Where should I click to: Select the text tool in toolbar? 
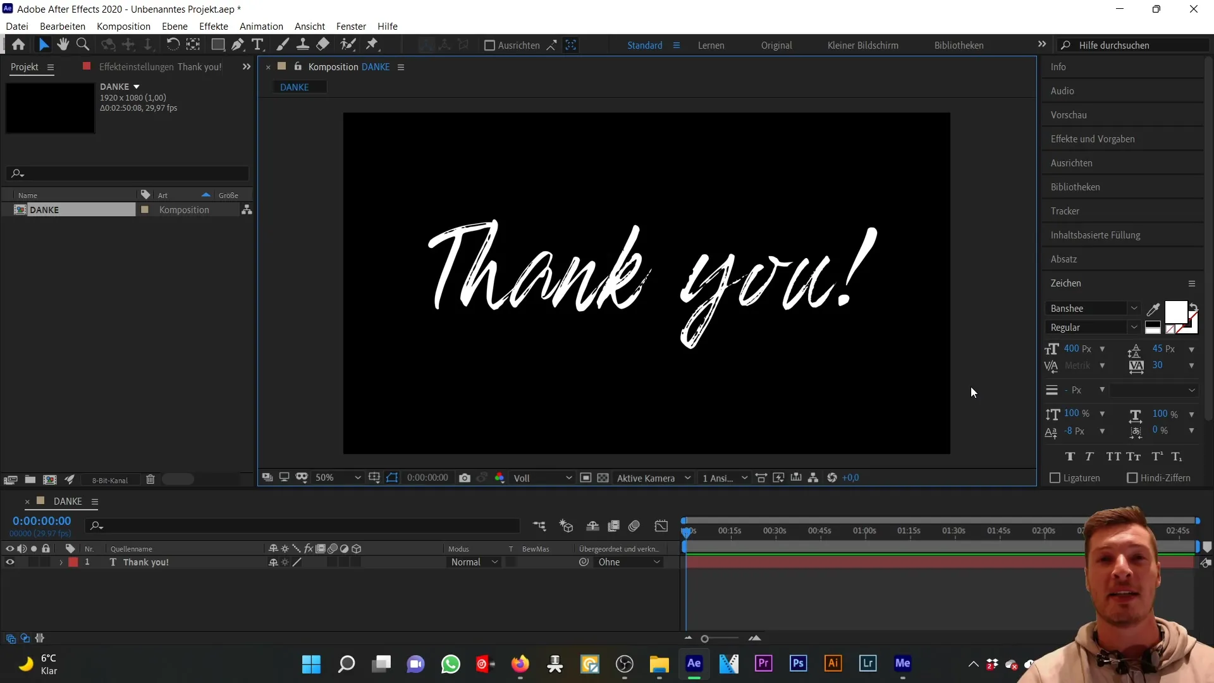tap(259, 45)
